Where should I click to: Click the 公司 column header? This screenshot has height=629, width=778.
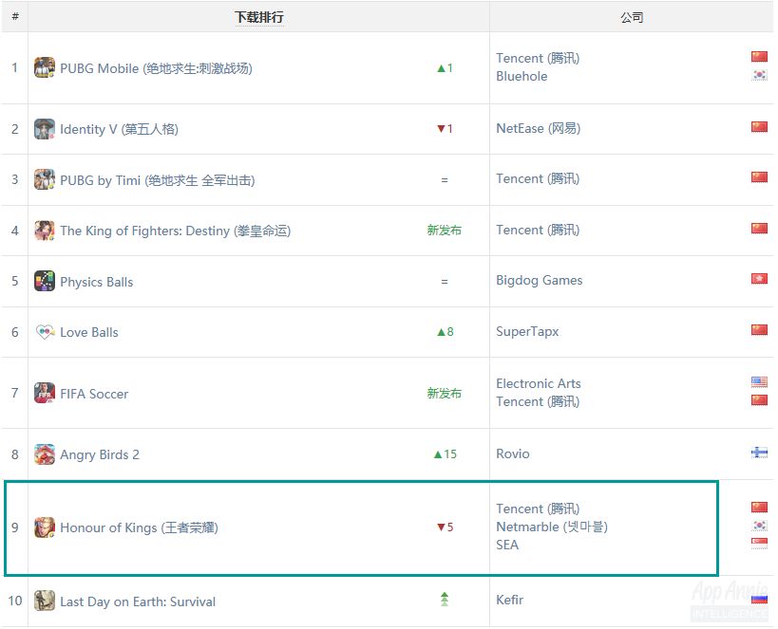point(631,18)
